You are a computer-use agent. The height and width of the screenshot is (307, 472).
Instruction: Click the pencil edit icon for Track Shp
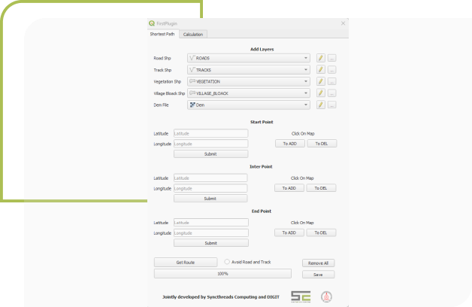pyautogui.click(x=320, y=70)
